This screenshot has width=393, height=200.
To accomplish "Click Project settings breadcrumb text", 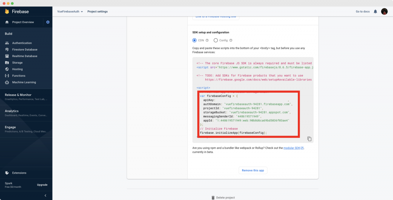I will point(97,11).
